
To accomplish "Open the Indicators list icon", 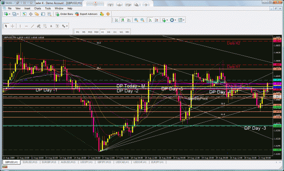I will pos(164,20).
